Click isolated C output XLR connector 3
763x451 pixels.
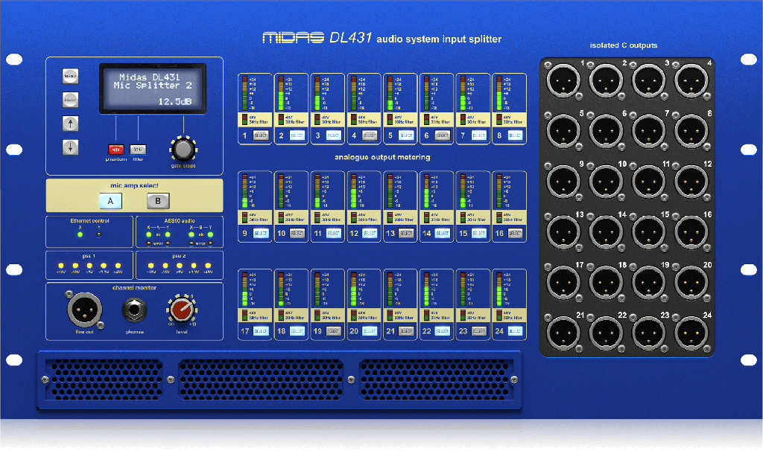649,80
